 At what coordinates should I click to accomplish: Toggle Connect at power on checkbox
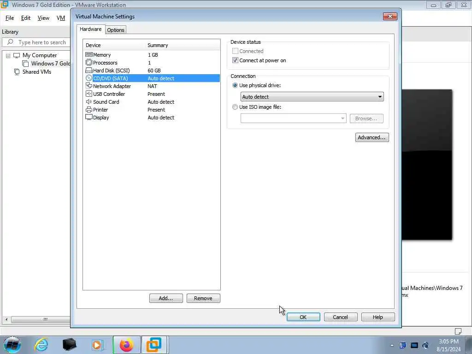tap(235, 60)
